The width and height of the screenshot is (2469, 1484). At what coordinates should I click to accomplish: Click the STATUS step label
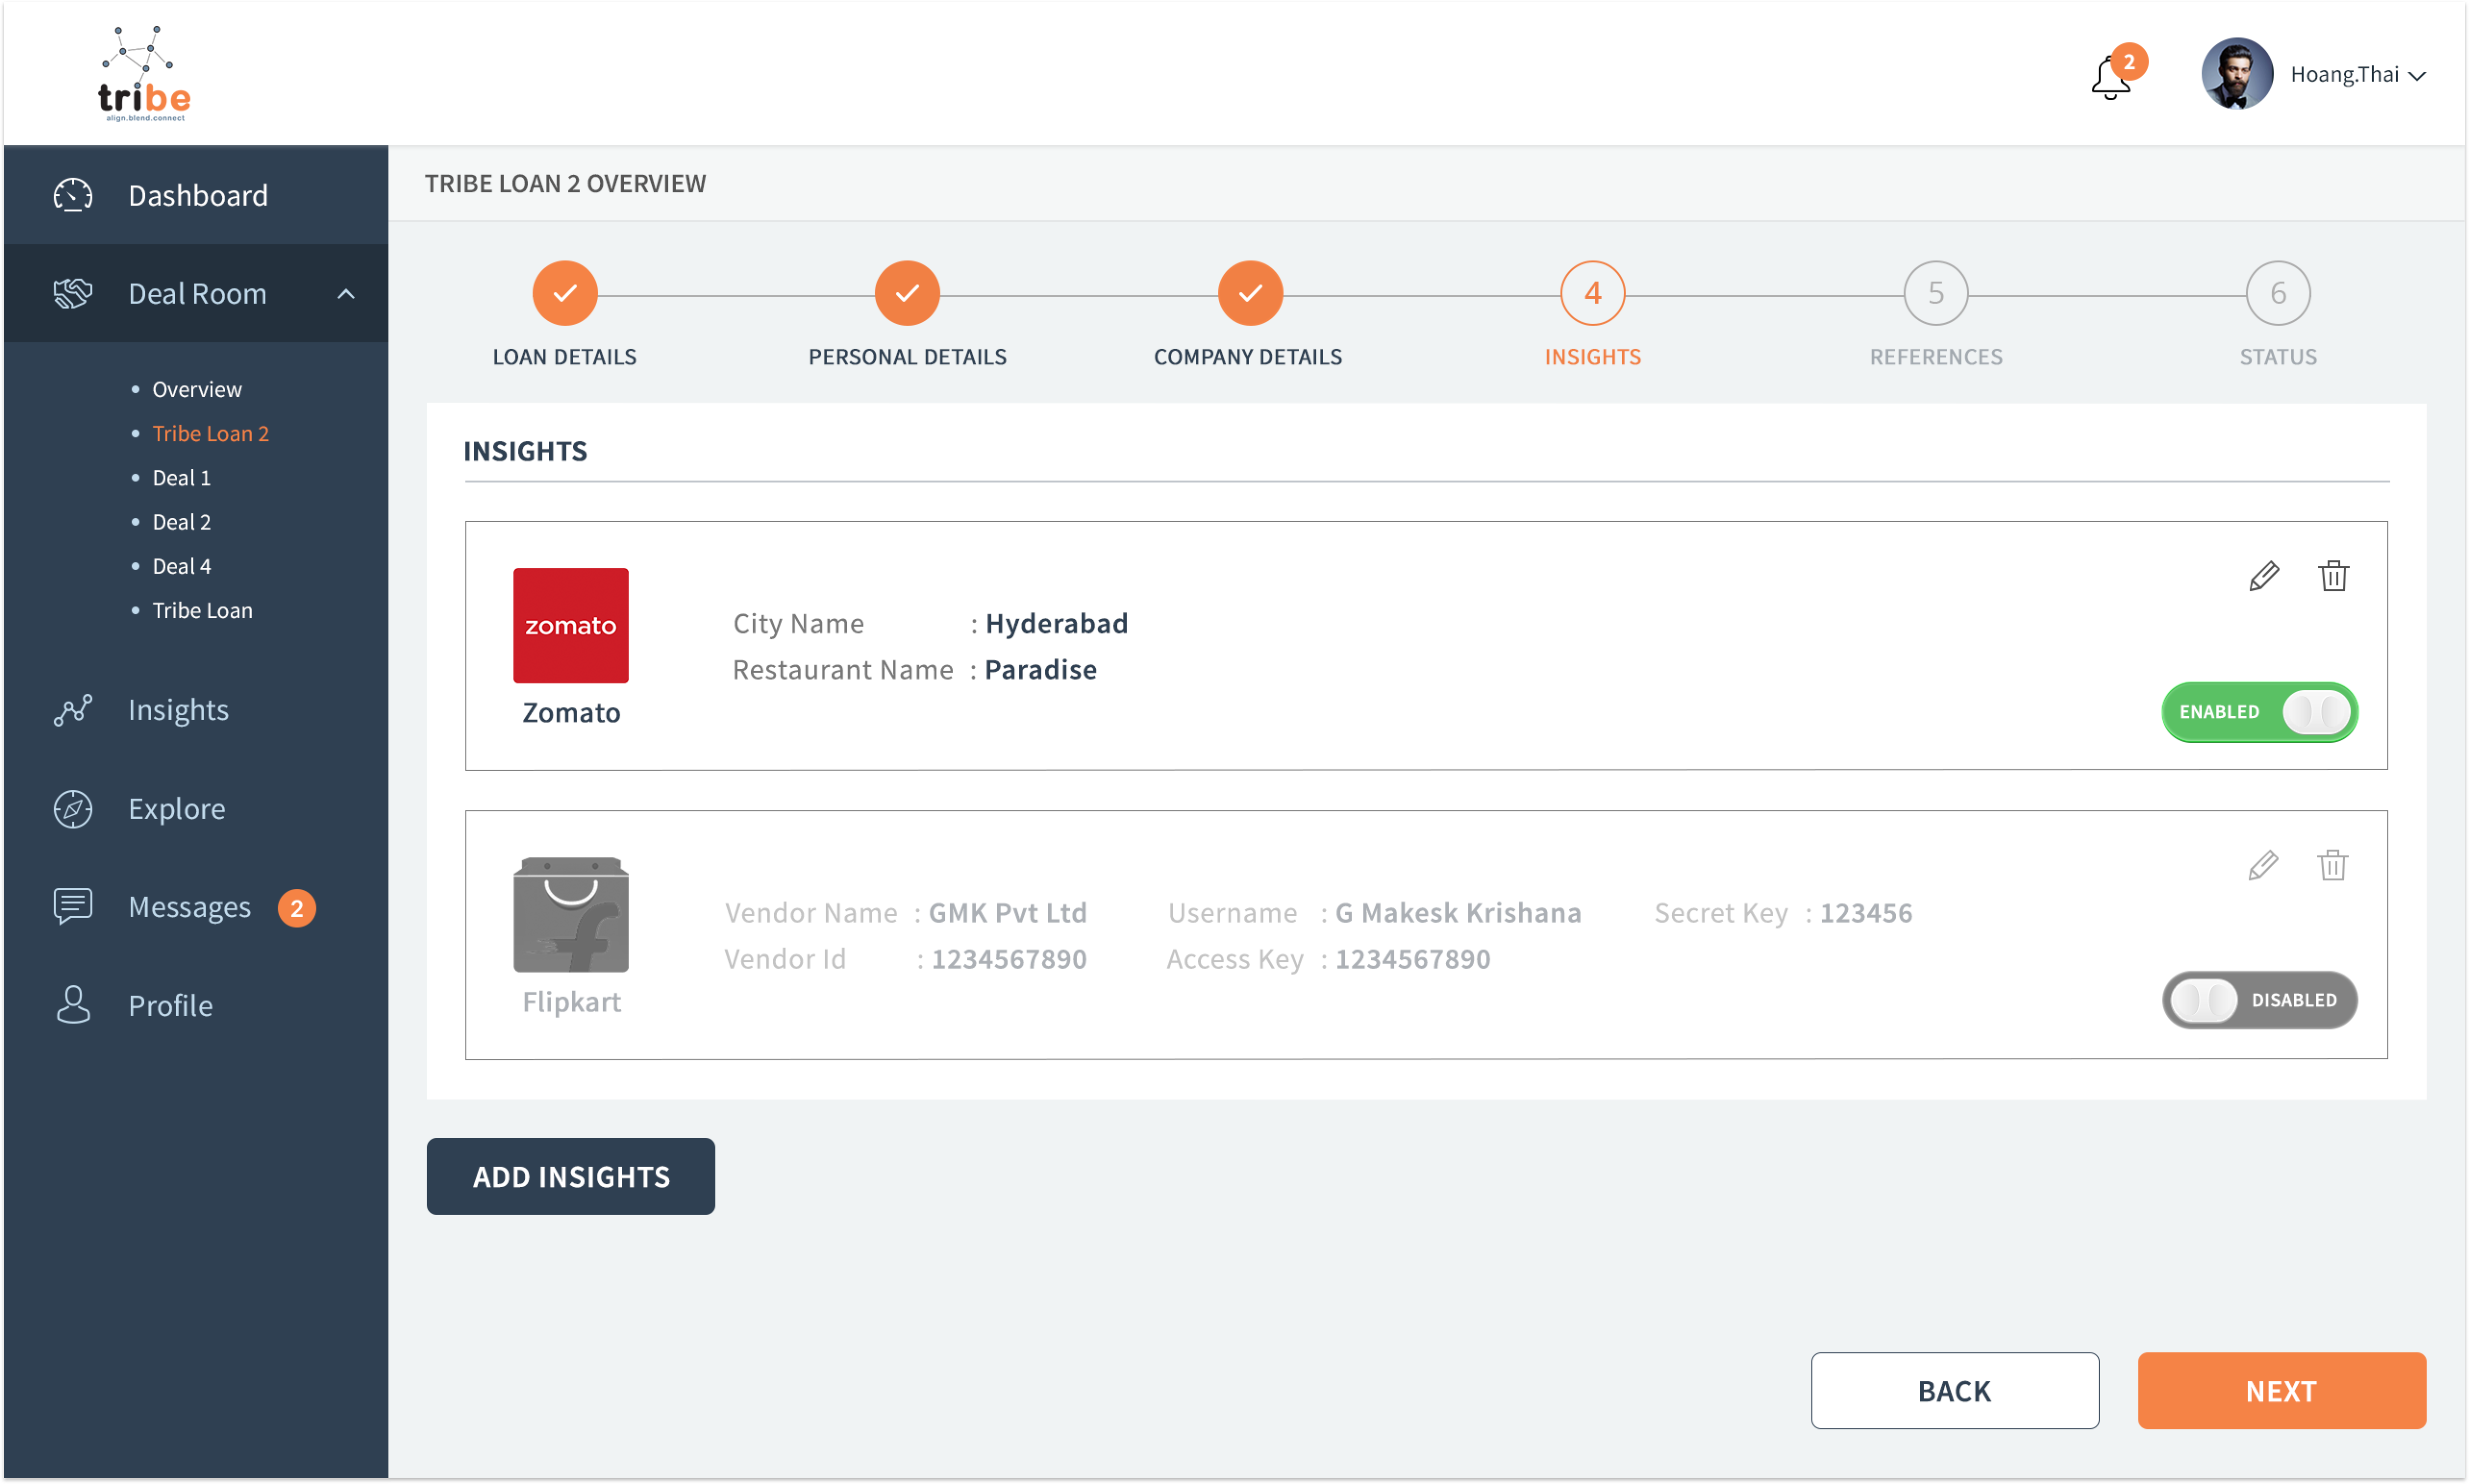coord(2278,357)
